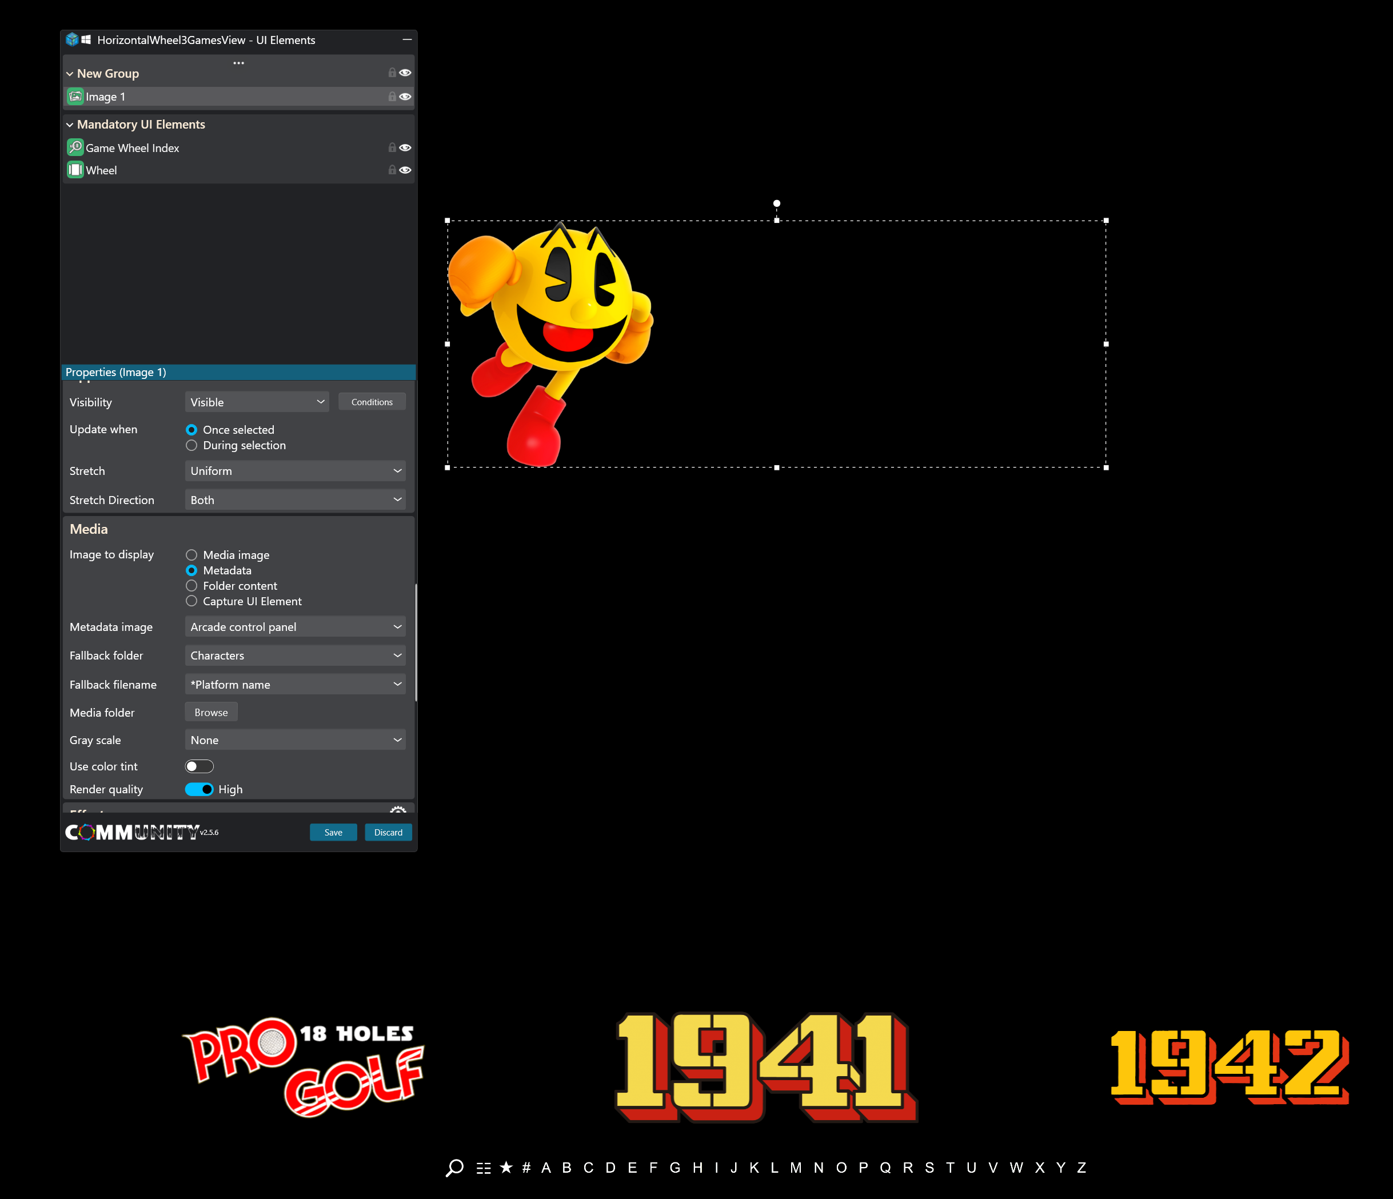
Task: Click the cube app icon in the title bar
Action: [72, 39]
